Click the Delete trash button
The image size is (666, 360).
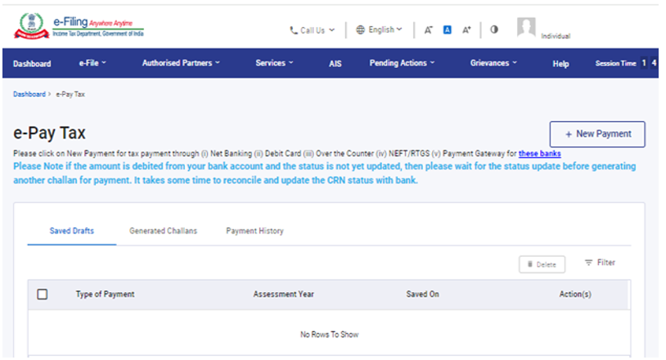[542, 264]
